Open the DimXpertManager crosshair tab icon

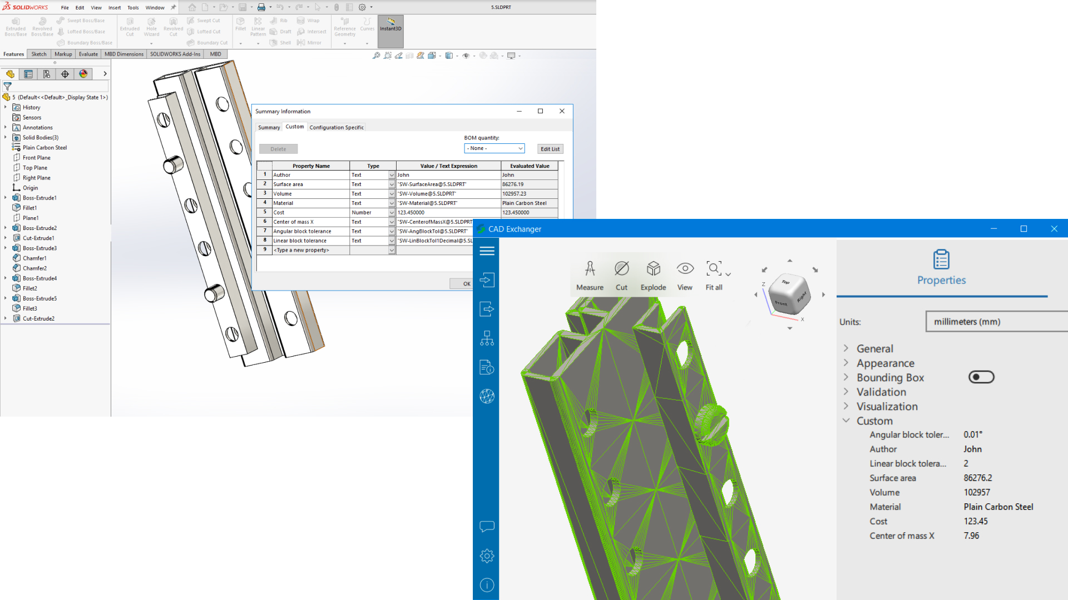pyautogui.click(x=65, y=74)
